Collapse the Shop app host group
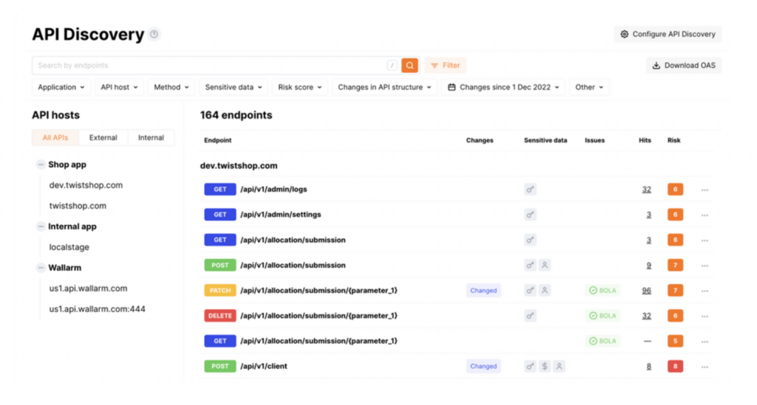This screenshot has width=757, height=405. coord(41,165)
